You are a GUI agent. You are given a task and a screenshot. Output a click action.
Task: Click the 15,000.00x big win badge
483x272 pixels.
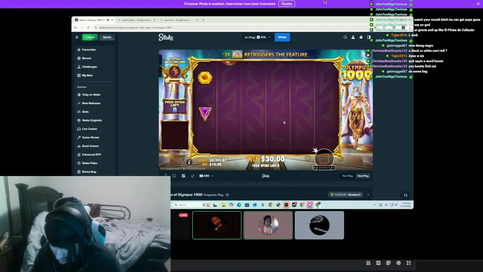point(346,195)
